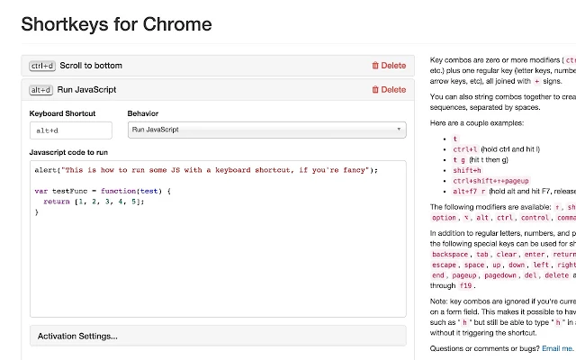Click the escape key name
The image size is (576, 360).
point(444,265)
